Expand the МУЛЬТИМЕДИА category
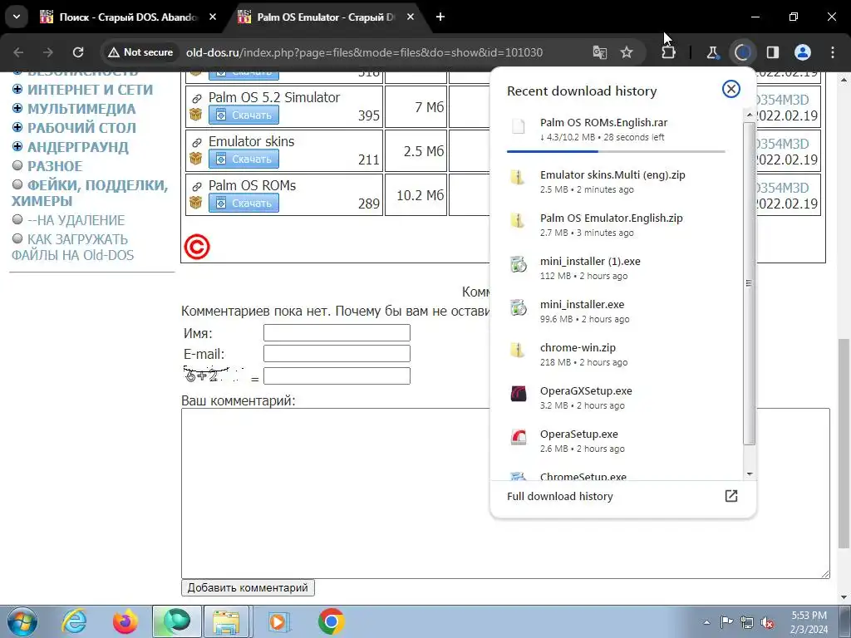Viewport: 851px width, 638px height. (x=17, y=109)
